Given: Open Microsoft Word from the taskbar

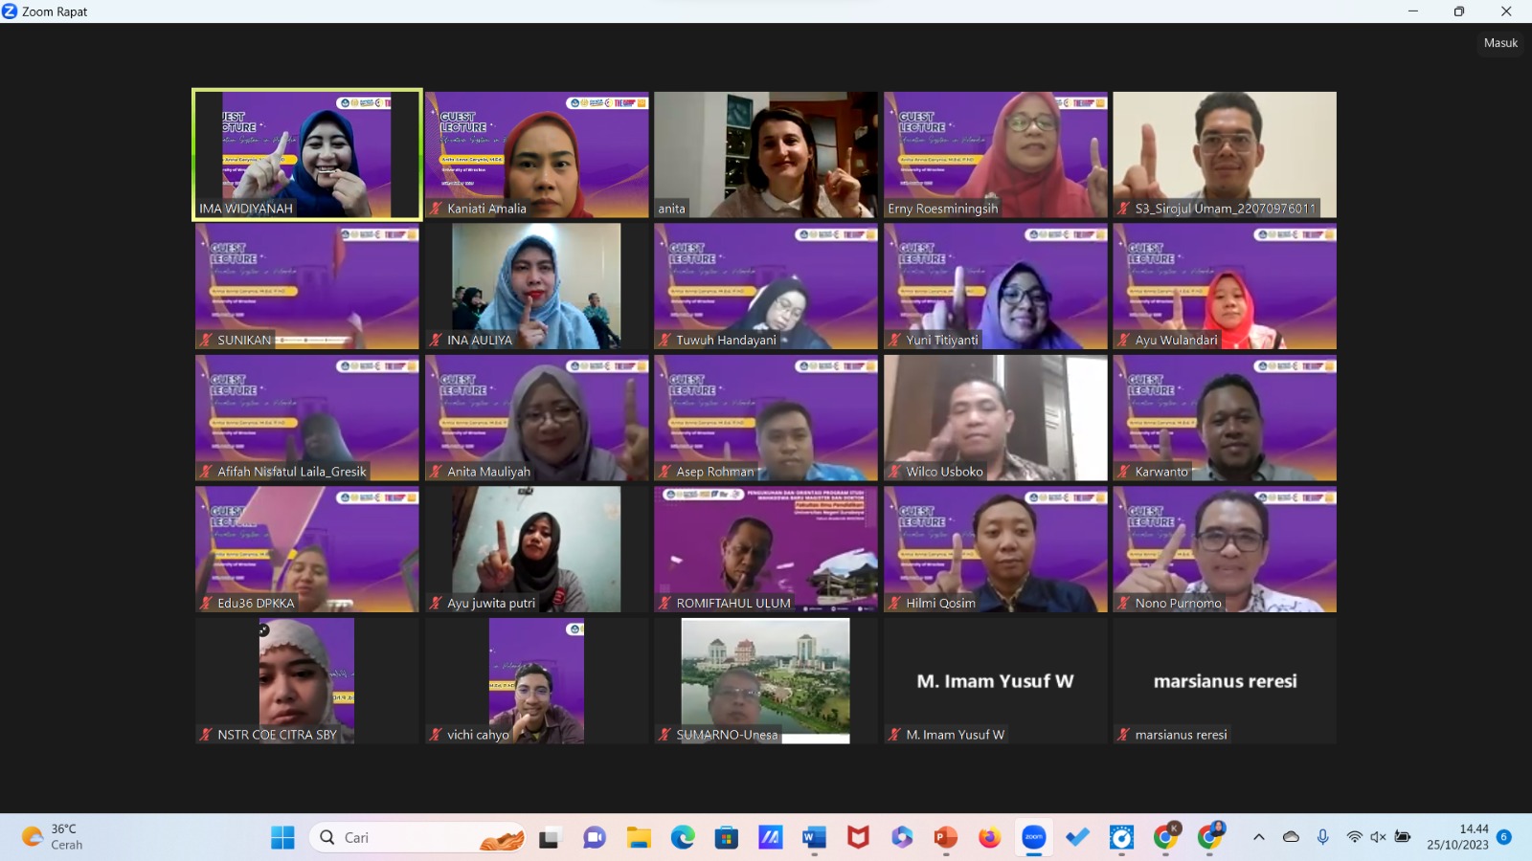Looking at the screenshot, I should pyautogui.click(x=814, y=838).
